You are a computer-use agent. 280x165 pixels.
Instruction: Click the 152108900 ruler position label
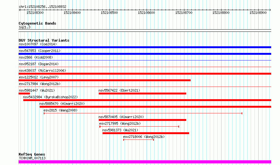(258, 13)
